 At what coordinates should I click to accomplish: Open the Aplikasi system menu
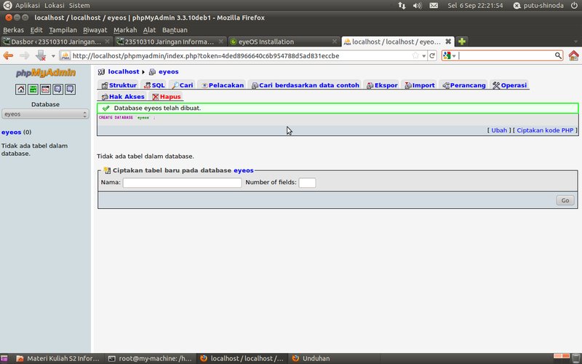[28, 6]
